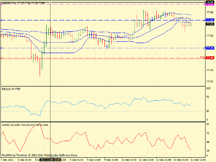Screen dimensions: 216x162
Task: Click the 9 Dec 05:00 time label
Action: click(76, 160)
